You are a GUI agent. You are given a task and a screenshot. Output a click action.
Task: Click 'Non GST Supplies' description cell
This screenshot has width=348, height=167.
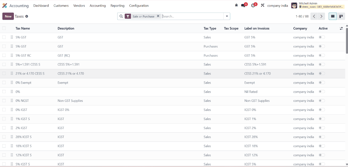[x=70, y=101]
